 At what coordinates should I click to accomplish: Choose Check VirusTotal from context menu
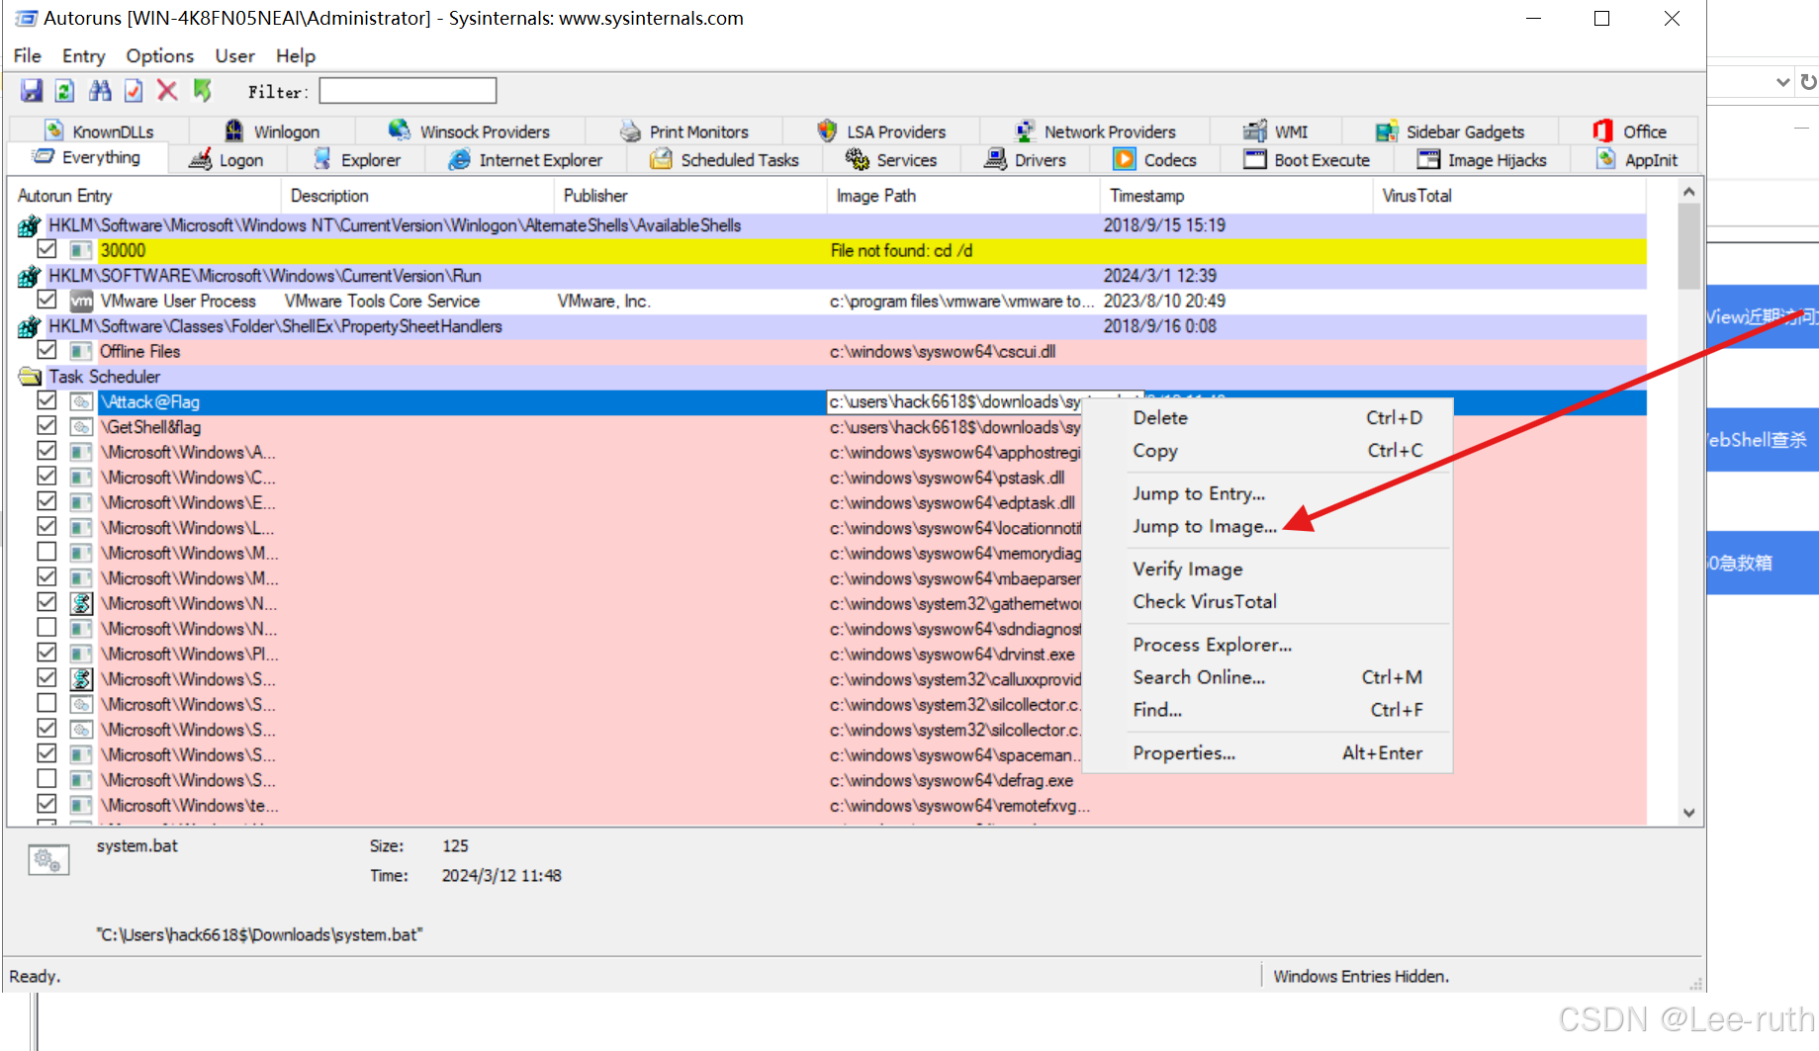tap(1268, 601)
